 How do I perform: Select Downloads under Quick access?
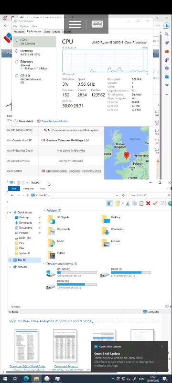(x=25, y=223)
